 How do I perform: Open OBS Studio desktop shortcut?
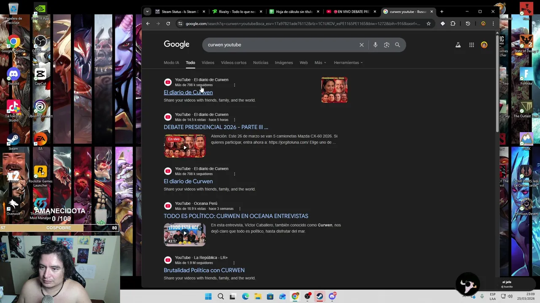pyautogui.click(x=40, y=45)
